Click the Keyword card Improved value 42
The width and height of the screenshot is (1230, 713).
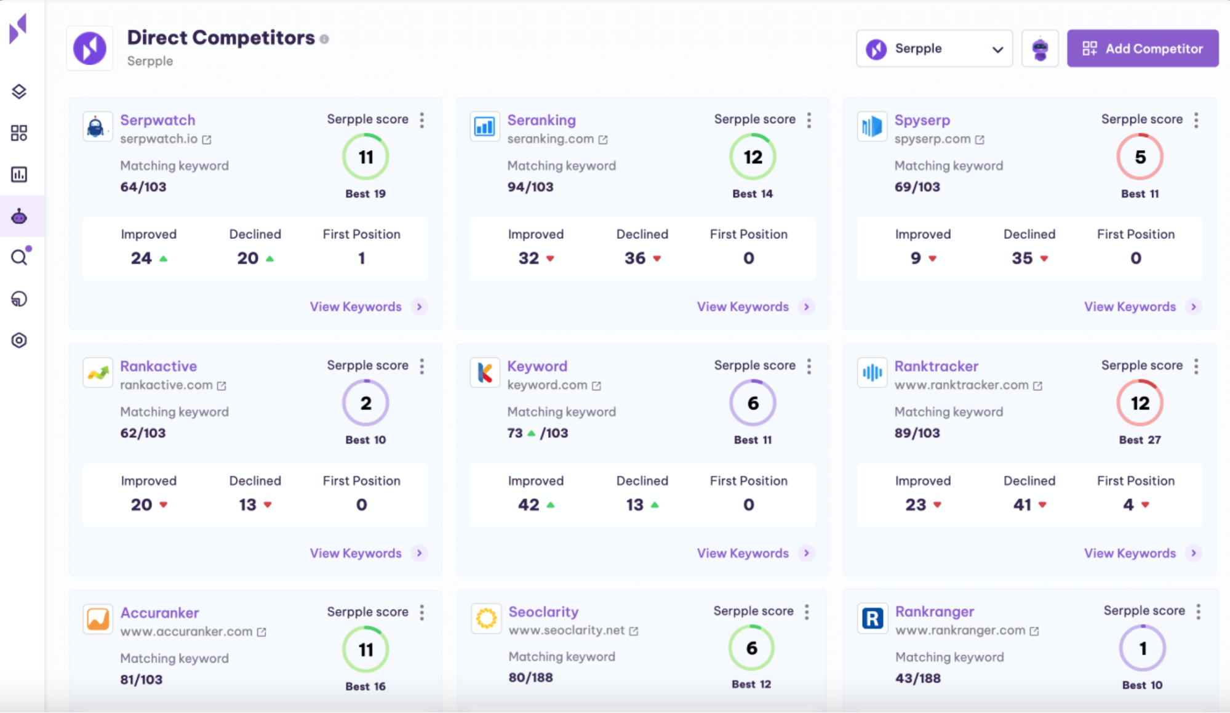click(x=529, y=505)
